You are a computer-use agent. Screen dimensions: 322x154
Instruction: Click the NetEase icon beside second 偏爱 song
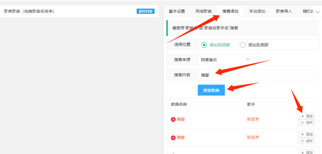173,138
